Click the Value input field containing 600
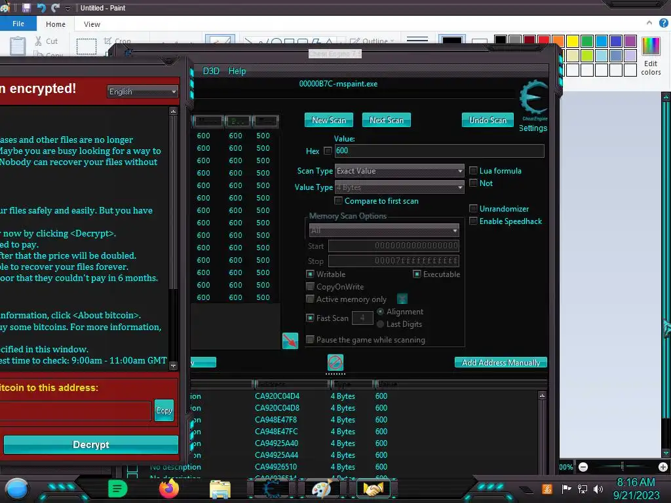Screen dimensions: 671x503 tap(439, 151)
